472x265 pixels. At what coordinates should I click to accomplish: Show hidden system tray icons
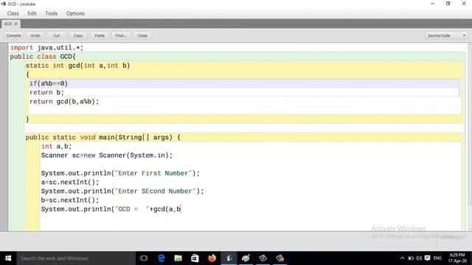403,258
